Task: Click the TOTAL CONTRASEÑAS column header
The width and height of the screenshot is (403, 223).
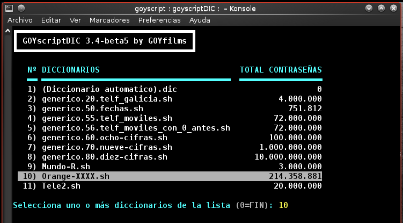Action: click(x=281, y=70)
